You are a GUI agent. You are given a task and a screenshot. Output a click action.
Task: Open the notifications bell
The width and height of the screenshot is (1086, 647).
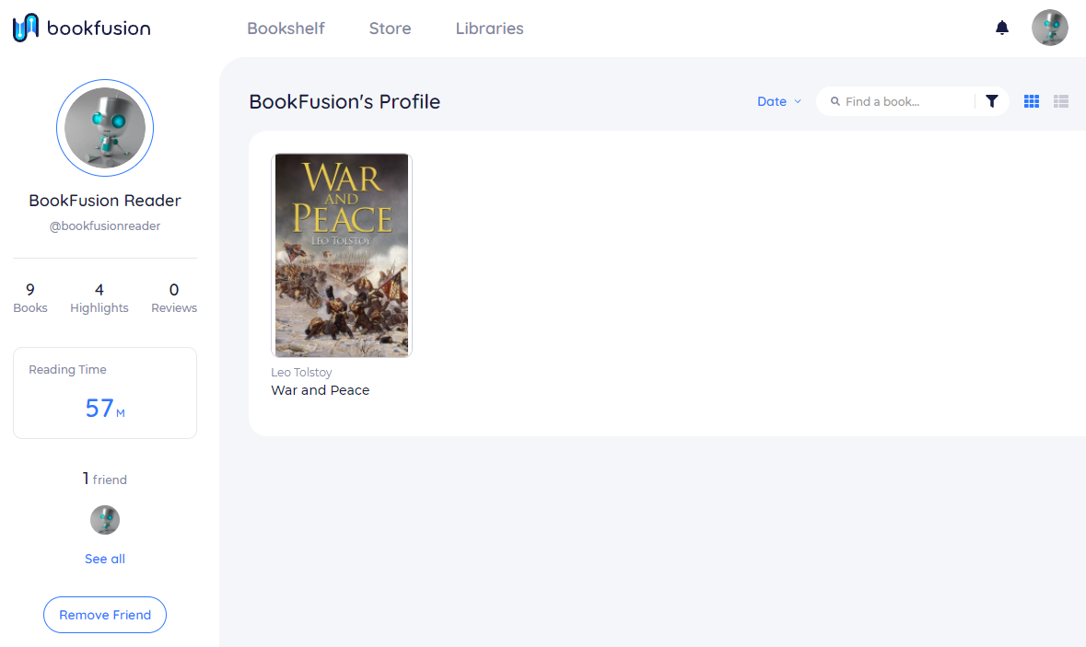tap(1001, 28)
